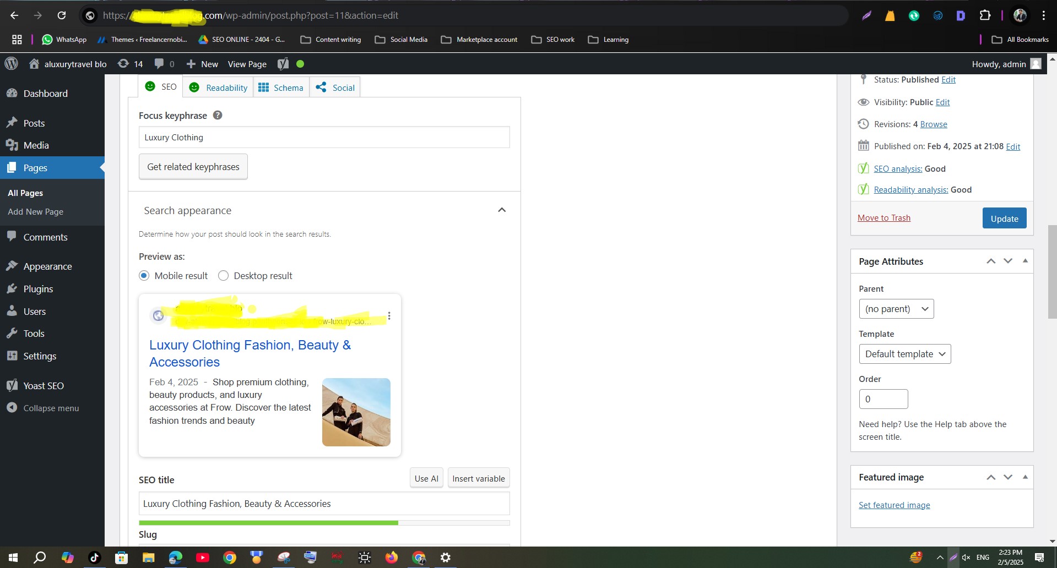Click Insert variable button
Viewport: 1057px width, 568px height.
click(x=479, y=478)
